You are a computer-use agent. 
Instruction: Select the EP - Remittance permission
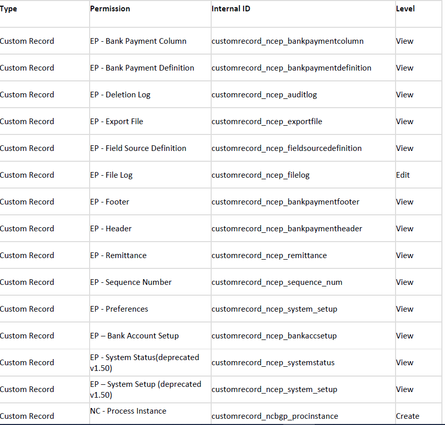click(118, 256)
